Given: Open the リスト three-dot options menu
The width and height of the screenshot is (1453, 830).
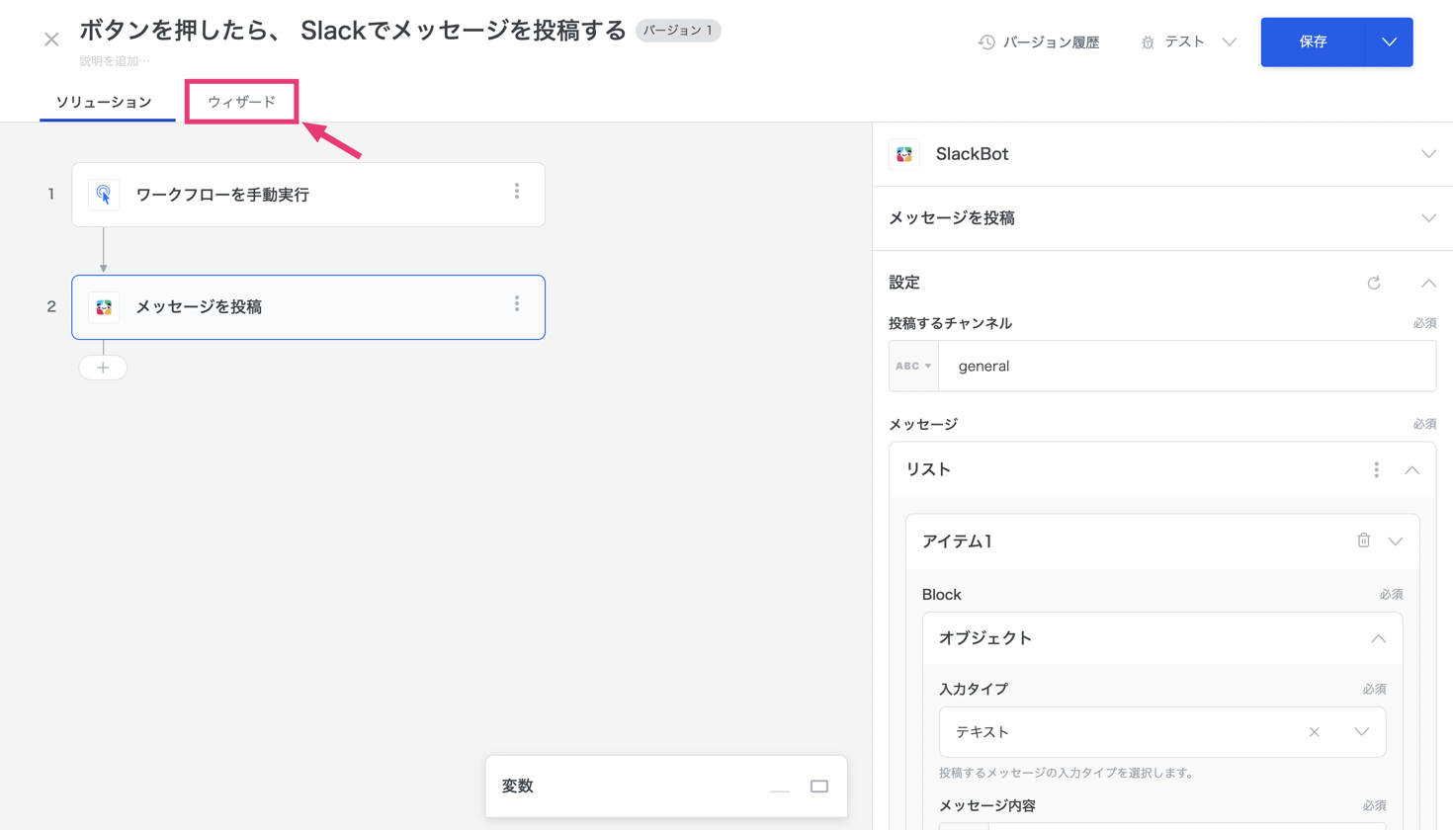Looking at the screenshot, I should pyautogui.click(x=1376, y=470).
